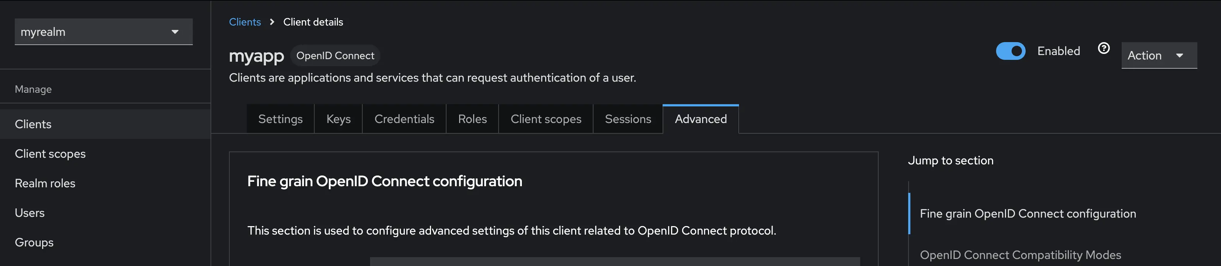Disable the Enabled toggle for myapp
The image size is (1221, 266).
pos(1010,51)
